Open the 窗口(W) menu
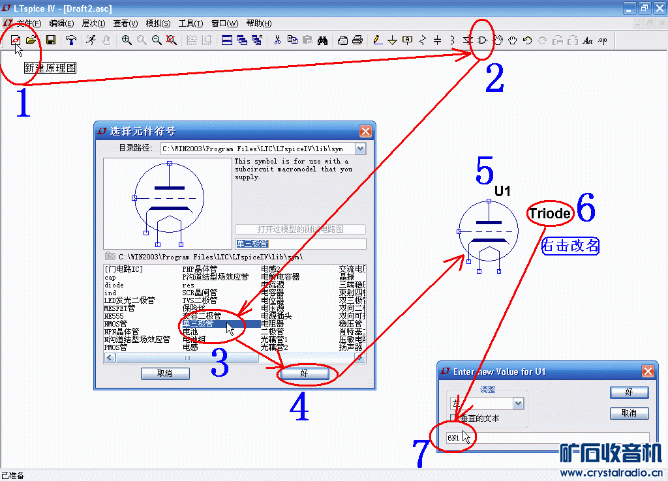668x481 pixels. tap(224, 23)
